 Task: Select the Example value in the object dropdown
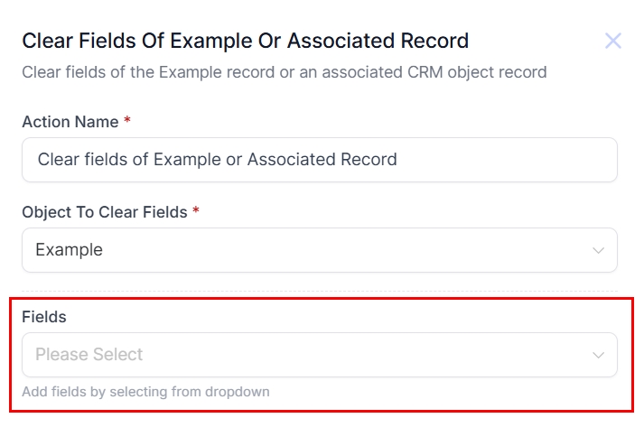pyautogui.click(x=69, y=250)
